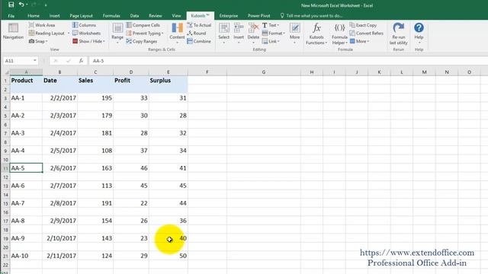The width and height of the screenshot is (488, 274).
Task: Select cell AA-1
Action: tap(26, 98)
